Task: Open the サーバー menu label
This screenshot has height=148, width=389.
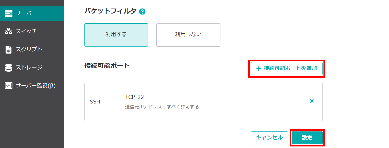Action: click(x=26, y=13)
